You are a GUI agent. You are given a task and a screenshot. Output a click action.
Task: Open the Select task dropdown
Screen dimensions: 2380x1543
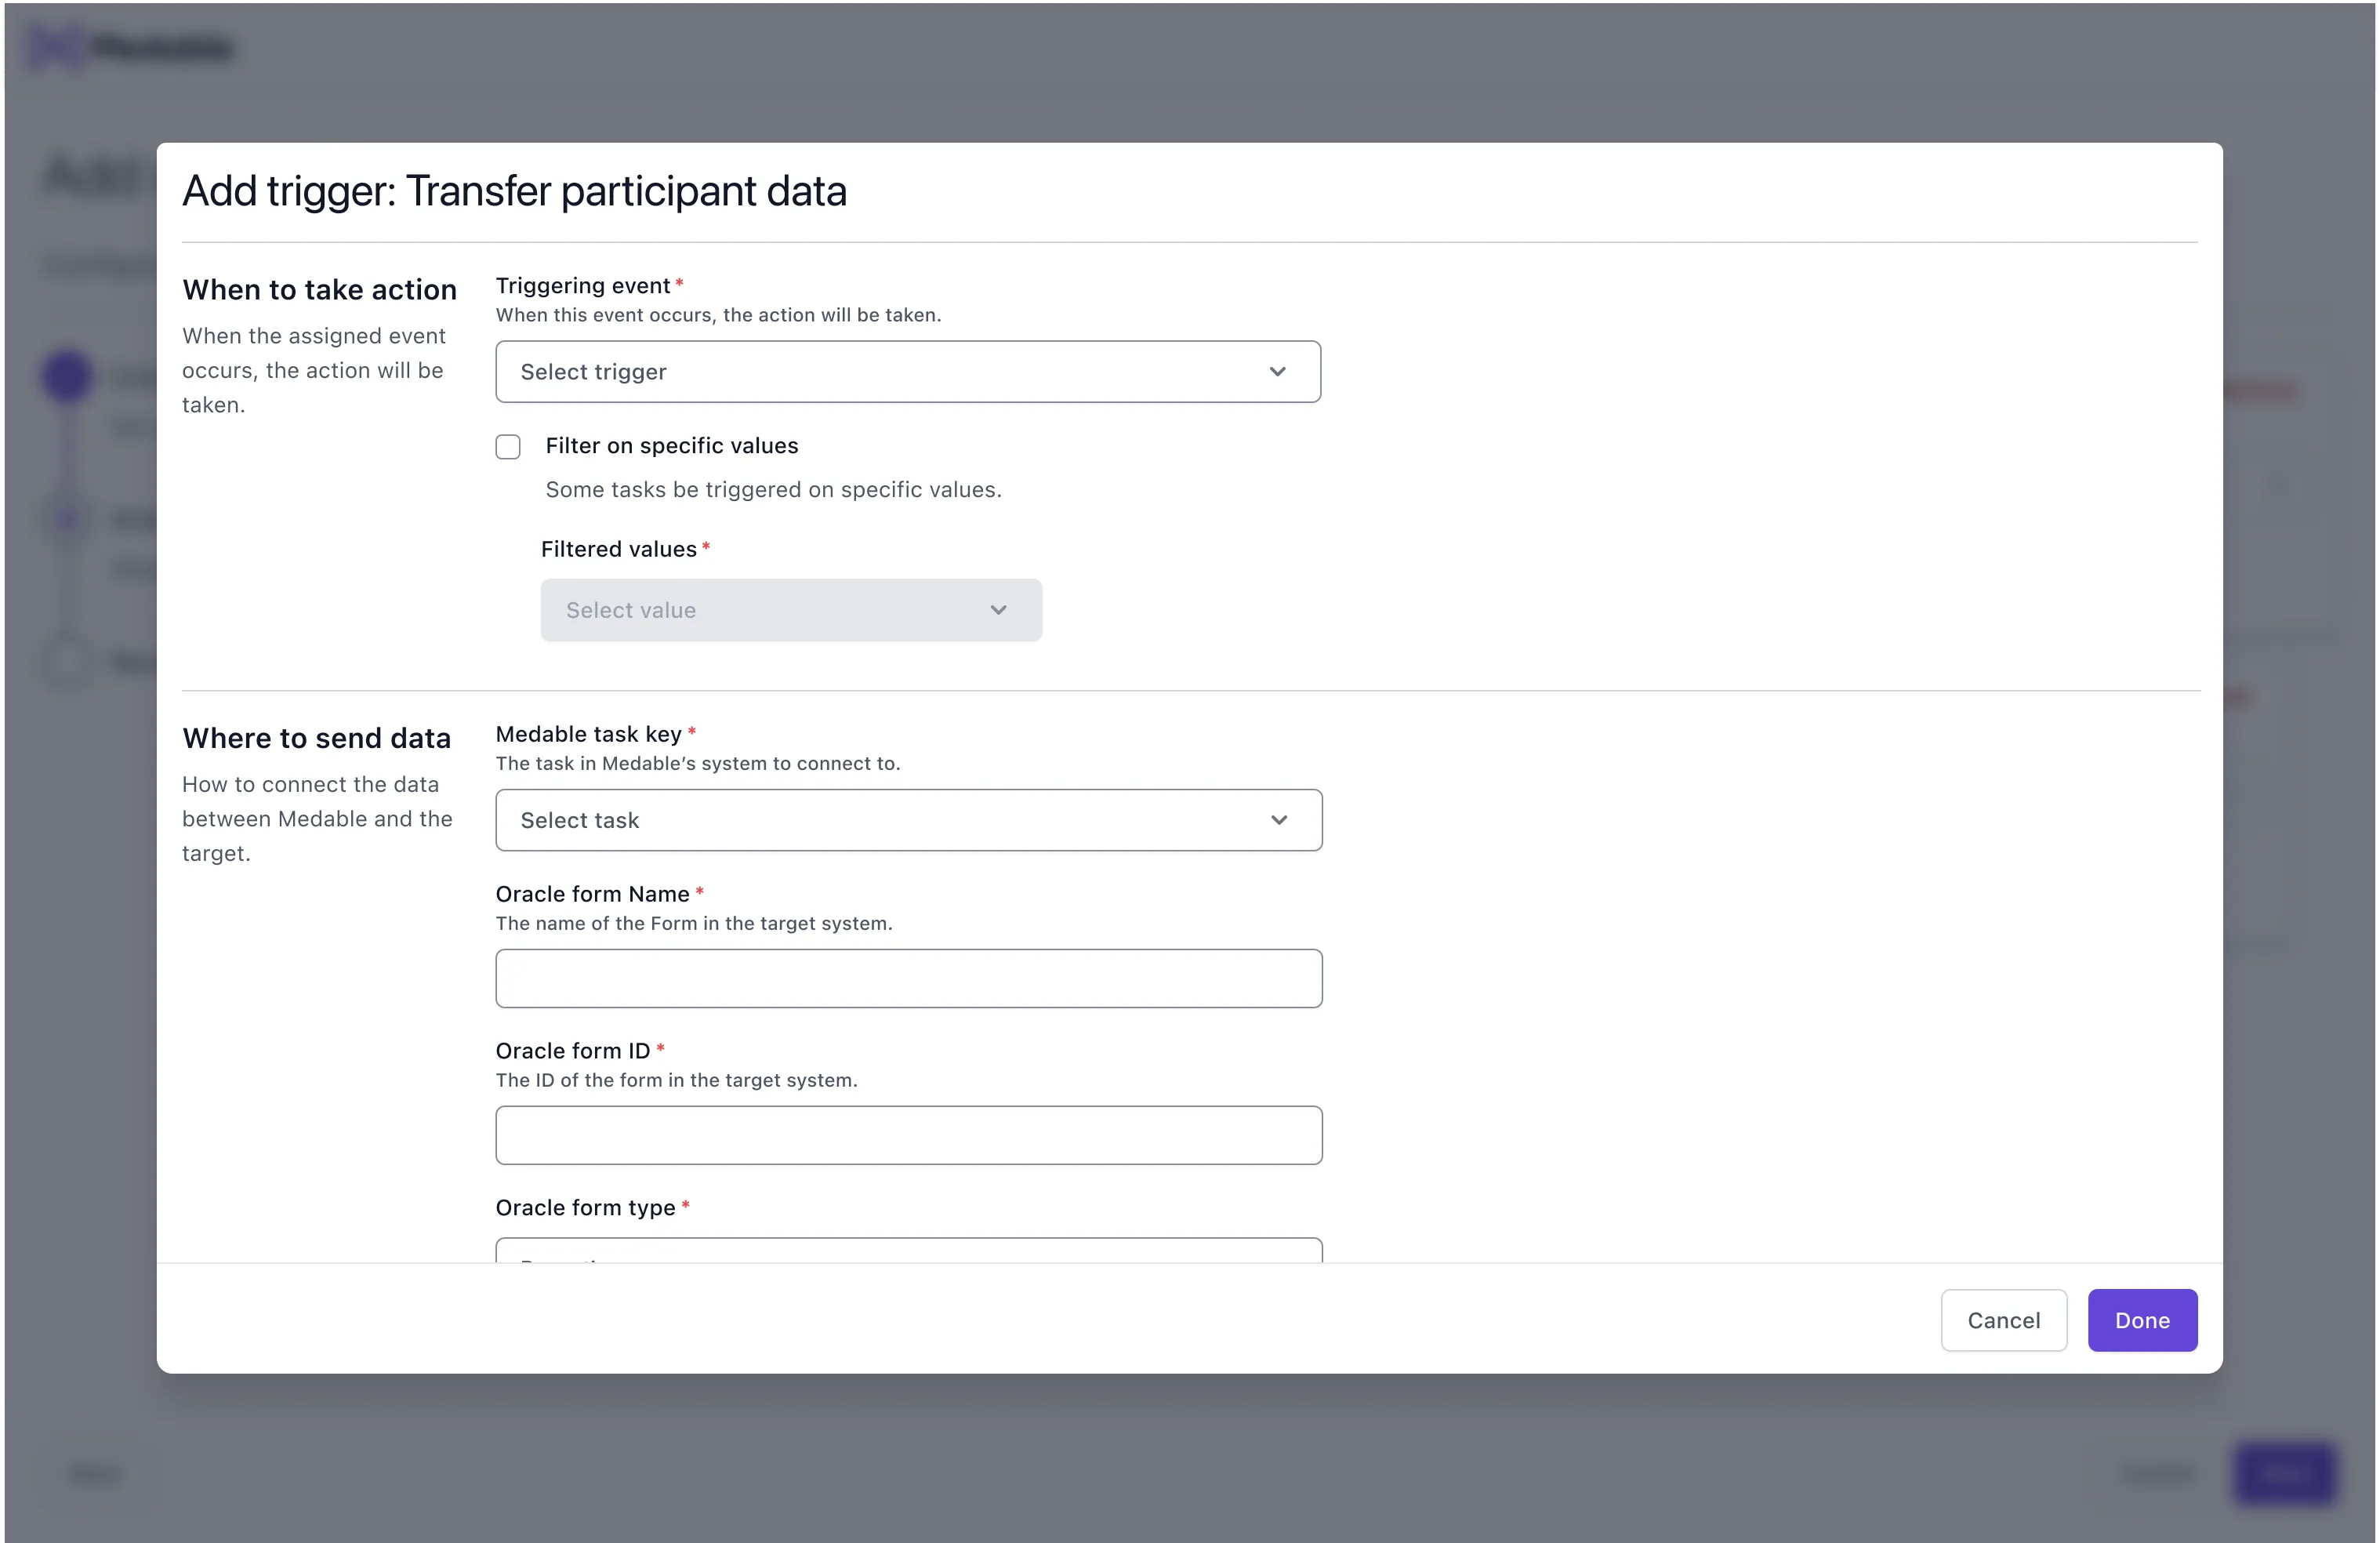point(909,820)
